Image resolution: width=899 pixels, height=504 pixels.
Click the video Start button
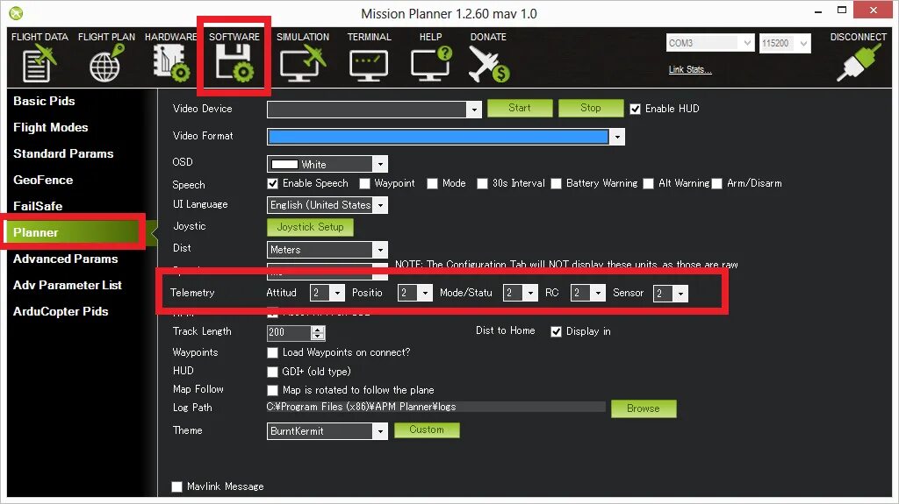tap(520, 108)
